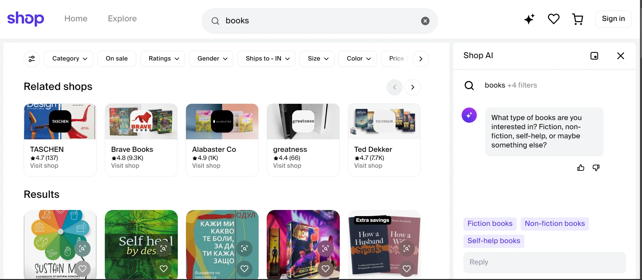Visit the TASCHEN shop
This screenshot has width=642, height=280.
pos(44,166)
